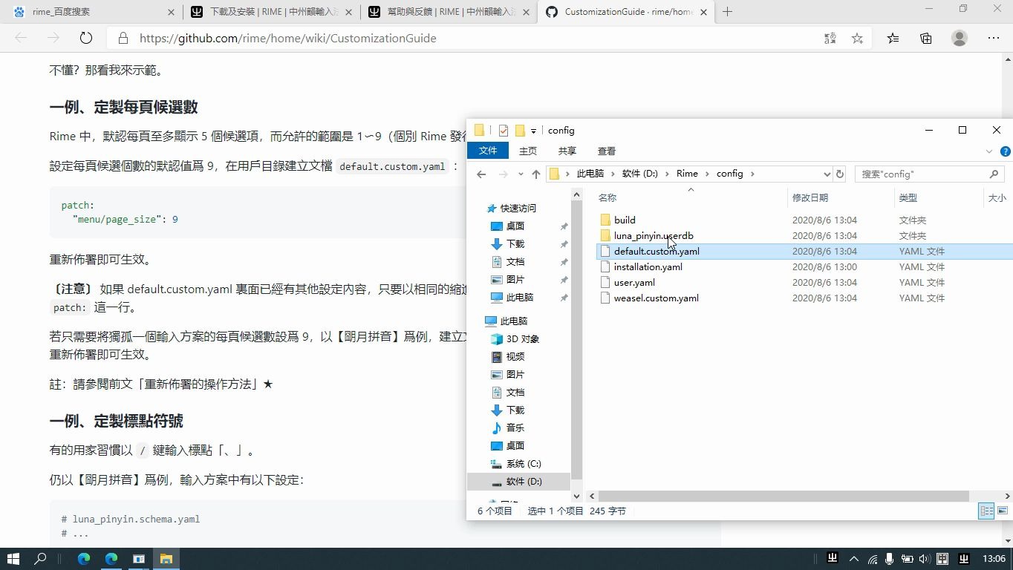
Task: Click the horizontal scrollbar in file list
Action: pos(783,496)
